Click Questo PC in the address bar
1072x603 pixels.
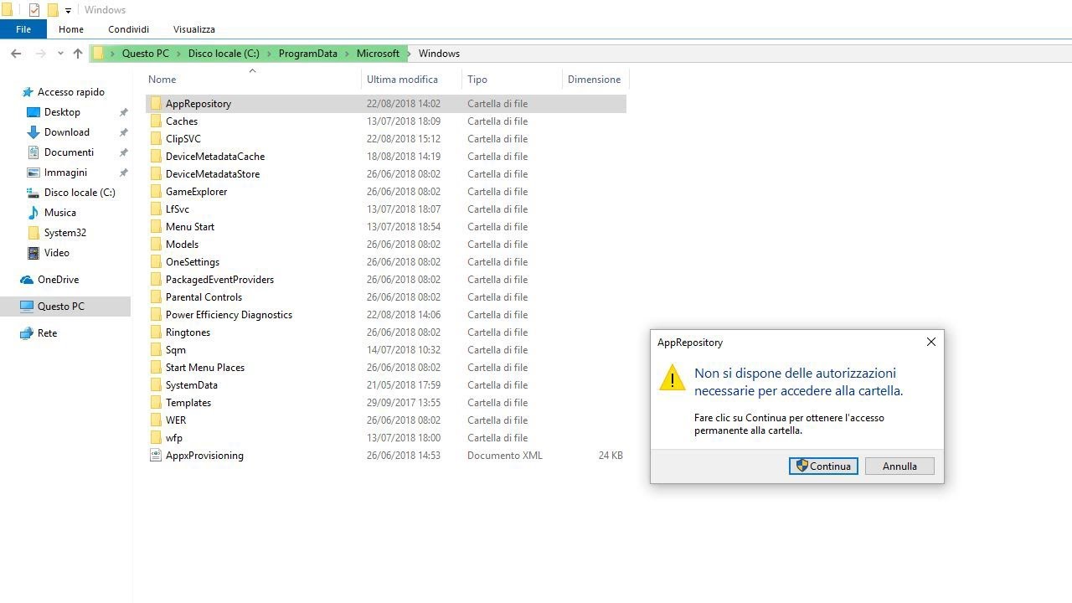coord(146,54)
